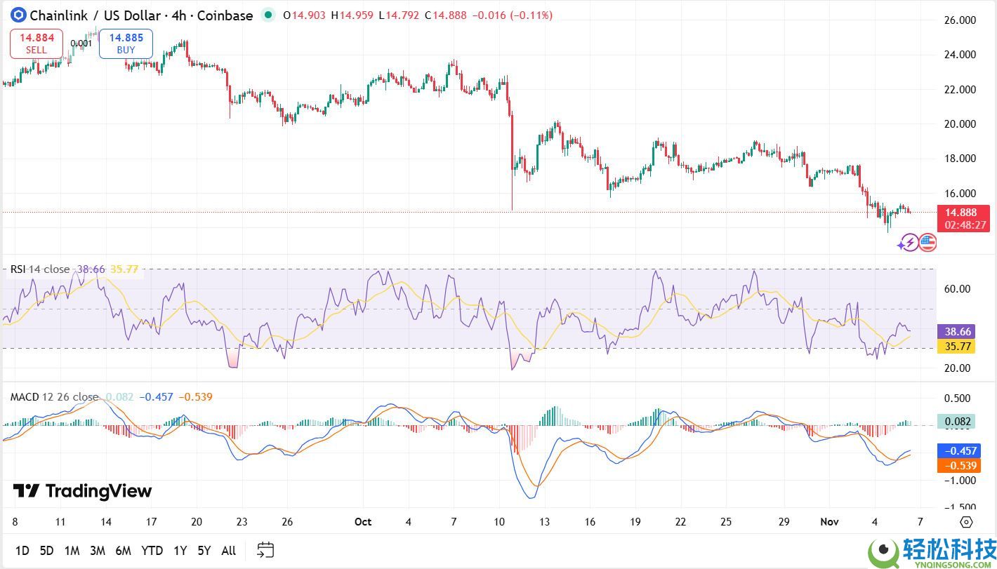
Task: Click the 0.001 spread value between SELL and BUY
Action: coord(81,43)
